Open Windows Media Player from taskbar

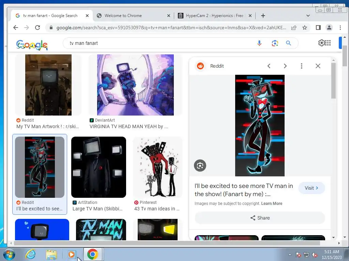[x=72, y=254]
